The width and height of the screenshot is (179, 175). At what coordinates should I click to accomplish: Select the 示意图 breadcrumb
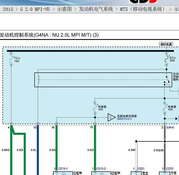point(64,9)
